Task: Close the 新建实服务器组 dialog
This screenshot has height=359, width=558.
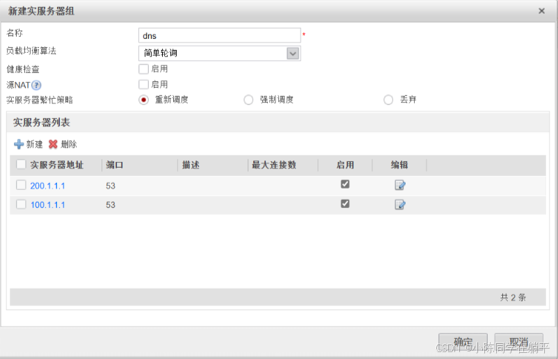Action: pos(541,11)
